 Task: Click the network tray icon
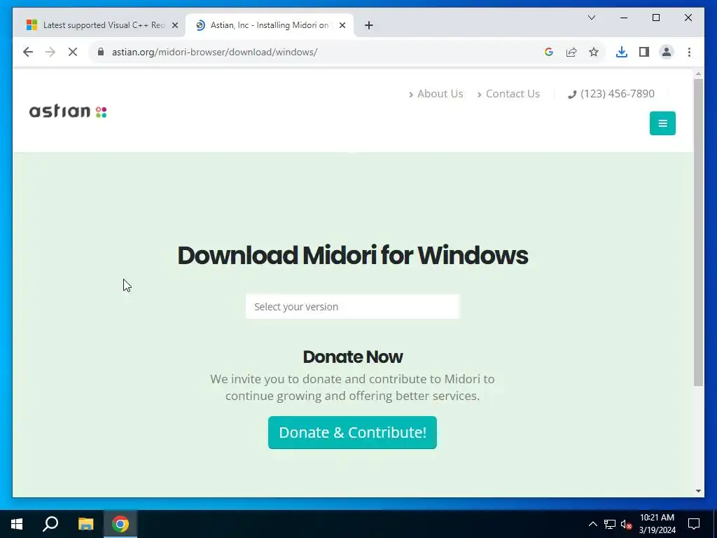pos(610,524)
